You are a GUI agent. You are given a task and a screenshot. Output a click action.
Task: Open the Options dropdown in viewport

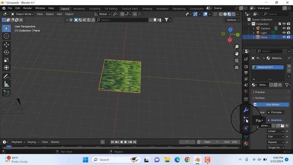[233, 20]
